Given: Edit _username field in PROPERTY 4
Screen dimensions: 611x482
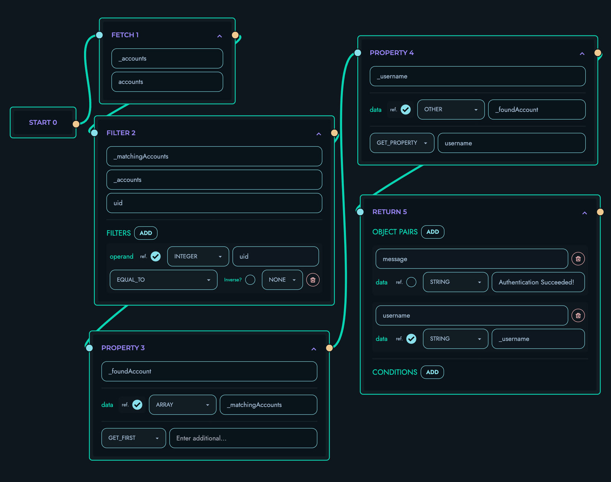Looking at the screenshot, I should (x=478, y=76).
